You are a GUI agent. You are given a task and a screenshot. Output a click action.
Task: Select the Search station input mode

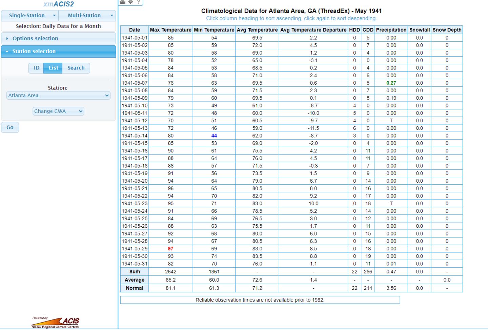coord(76,68)
